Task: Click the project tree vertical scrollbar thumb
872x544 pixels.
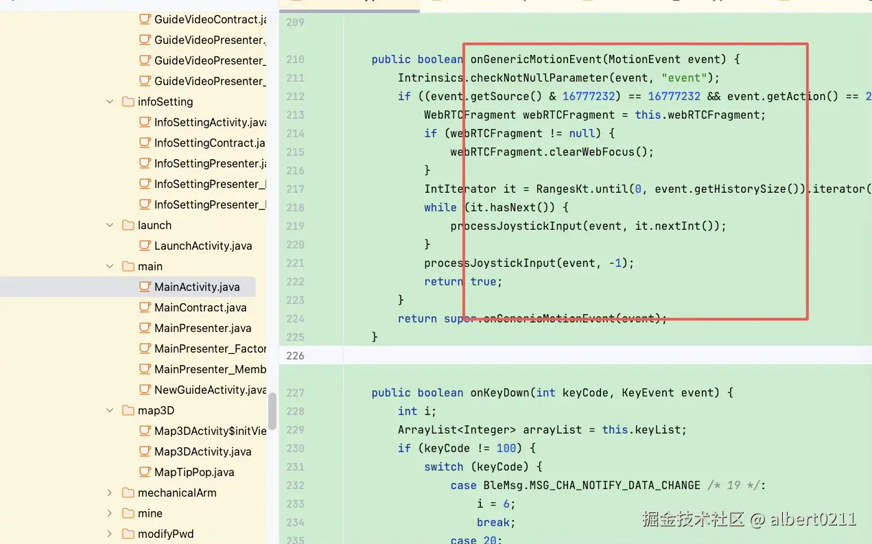Action: (272, 411)
